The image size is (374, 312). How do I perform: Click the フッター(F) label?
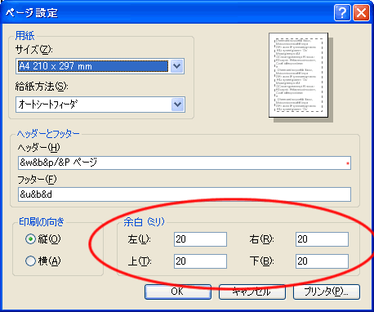click(x=37, y=180)
